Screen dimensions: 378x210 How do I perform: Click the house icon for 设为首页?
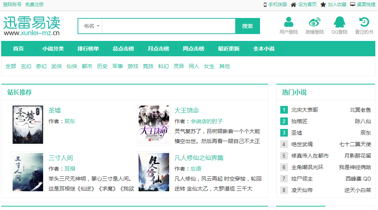(x=293, y=5)
